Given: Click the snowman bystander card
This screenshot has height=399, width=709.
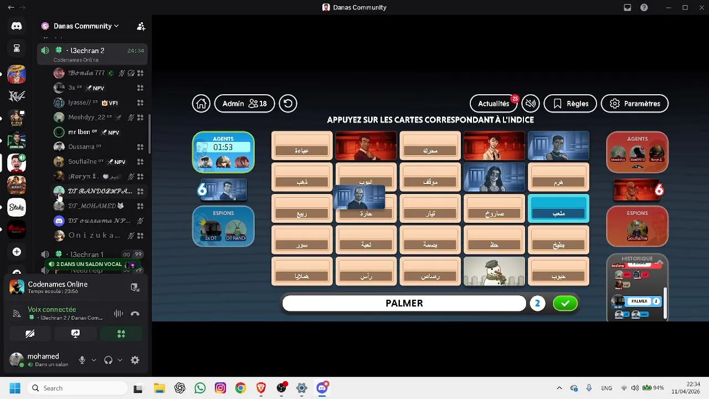Looking at the screenshot, I should click(x=494, y=271).
